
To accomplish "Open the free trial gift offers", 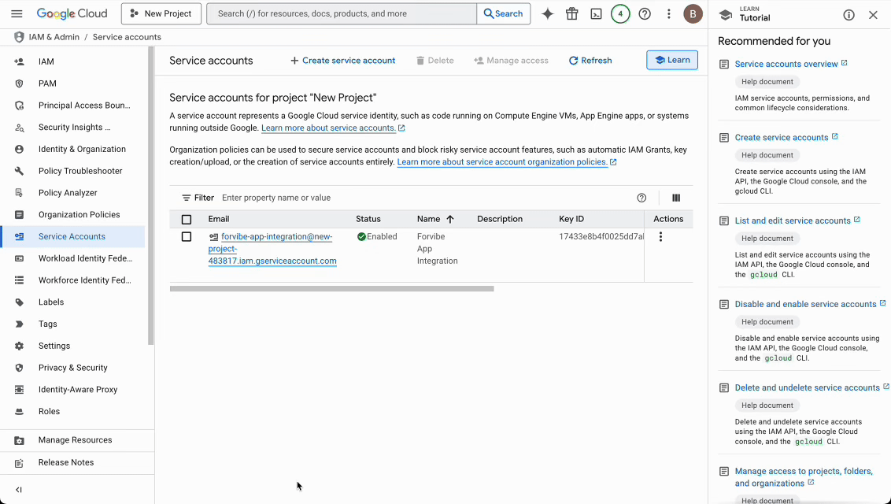I will (571, 13).
